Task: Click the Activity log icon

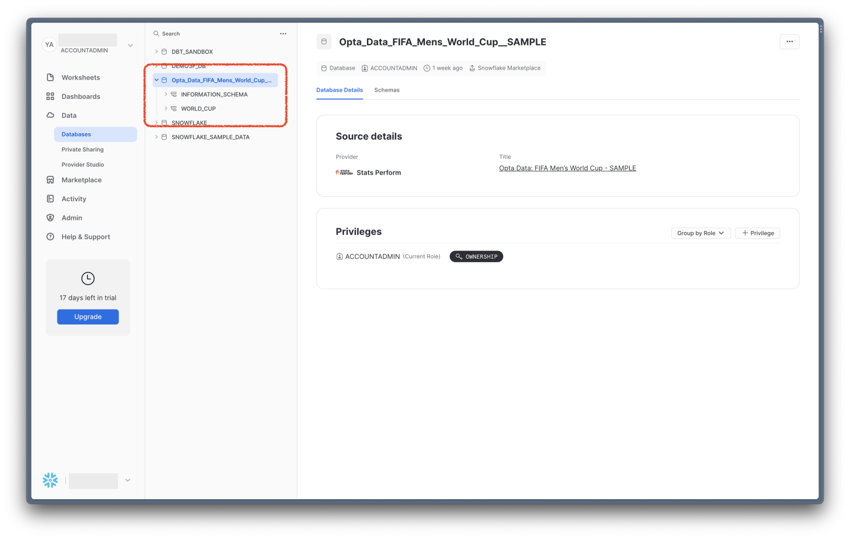Action: (x=50, y=198)
